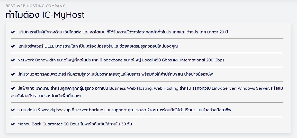Click the checkmark beside the มีแพ็คเกจ มากมาย line

(13, 88)
